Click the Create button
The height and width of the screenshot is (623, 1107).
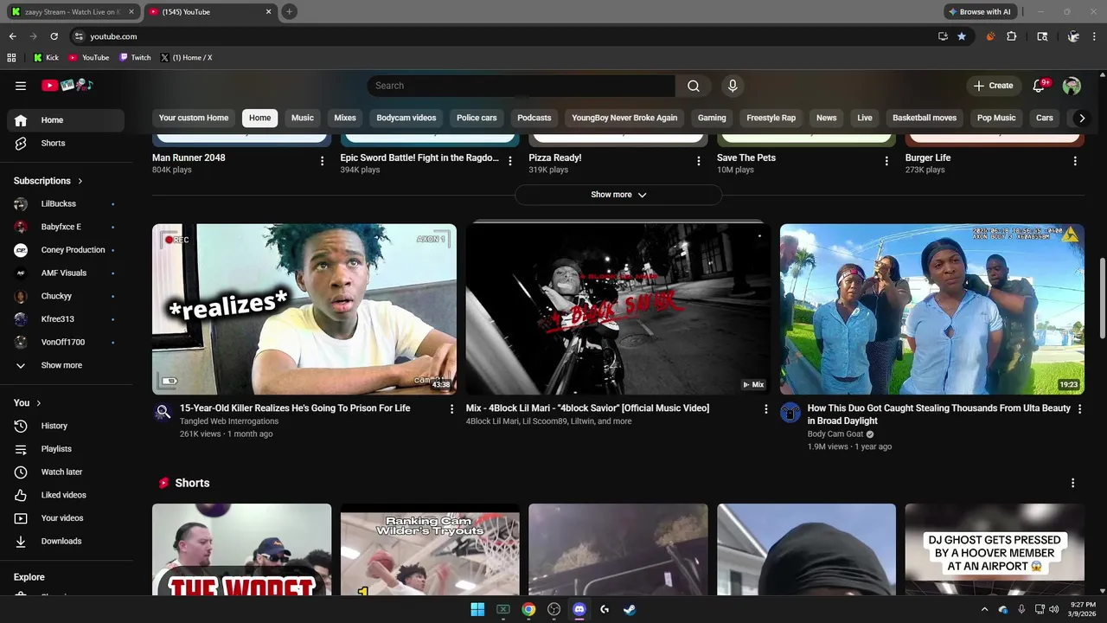[x=993, y=86]
